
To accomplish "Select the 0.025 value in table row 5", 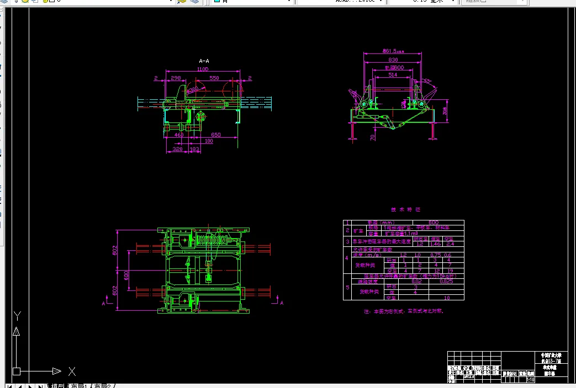I will [x=446, y=281].
